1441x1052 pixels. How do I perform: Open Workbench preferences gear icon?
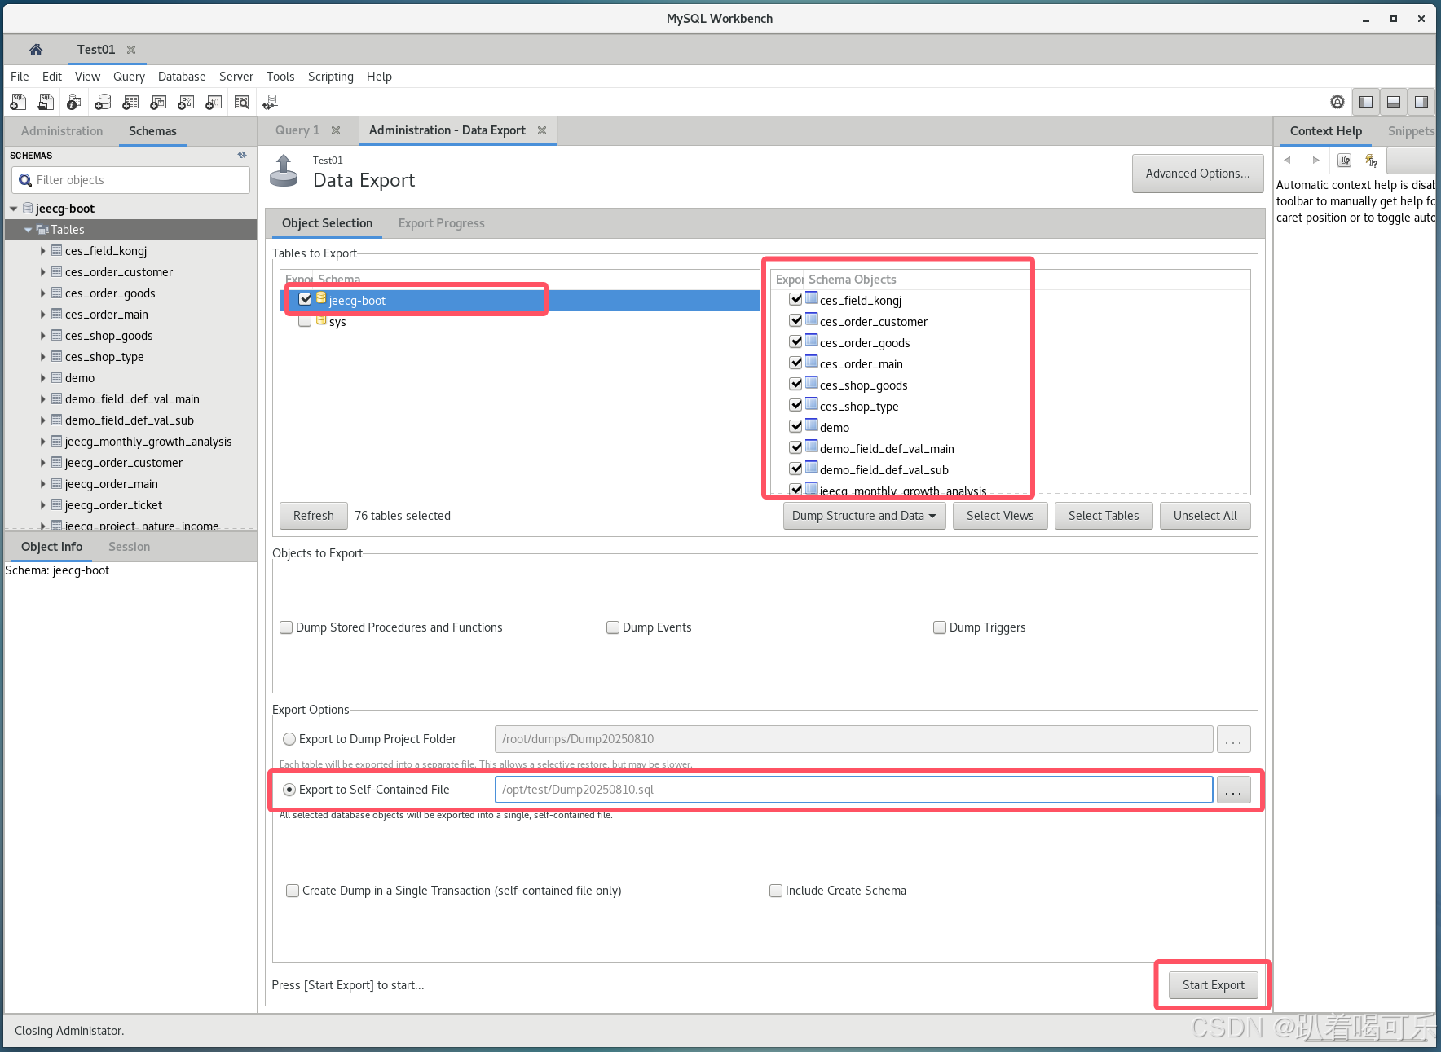click(1337, 102)
